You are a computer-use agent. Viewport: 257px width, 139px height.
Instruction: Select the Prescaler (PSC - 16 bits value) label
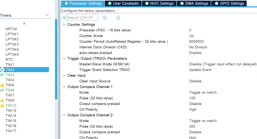pyautogui.click(x=105, y=30)
